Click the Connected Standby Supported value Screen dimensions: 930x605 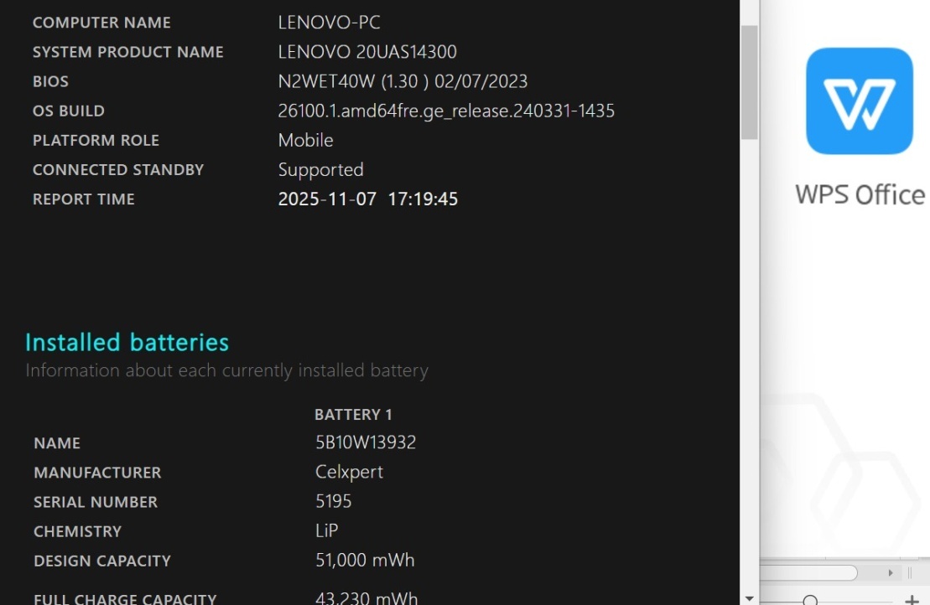pos(320,169)
